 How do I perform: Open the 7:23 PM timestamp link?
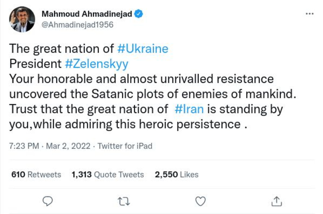click(x=24, y=146)
